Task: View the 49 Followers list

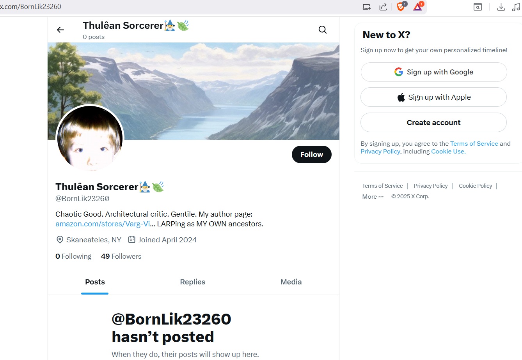Action: (121, 256)
